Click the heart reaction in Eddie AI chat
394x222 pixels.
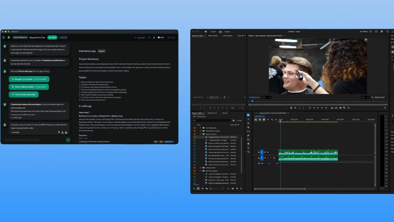point(59,132)
